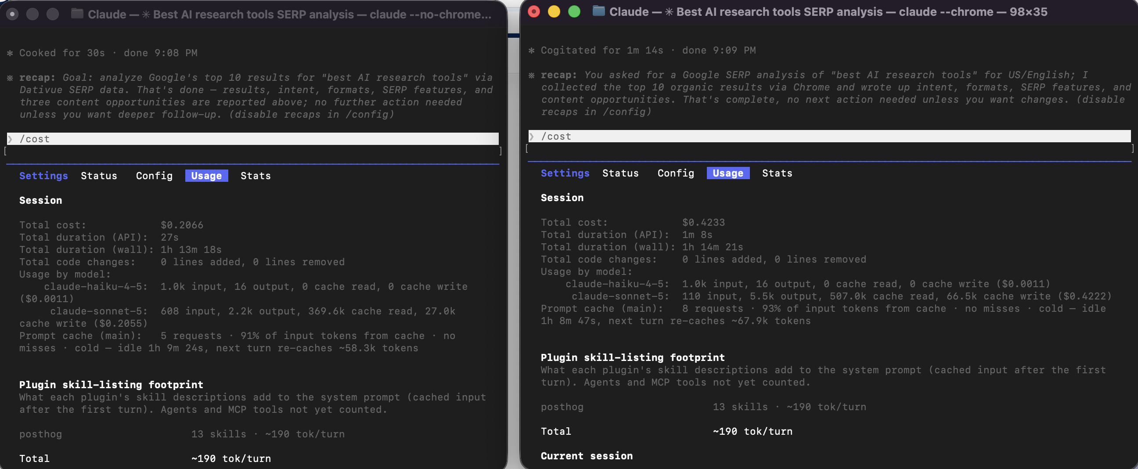Click the posthog plugin row in the left terminal
This screenshot has width=1138, height=469.
click(182, 434)
